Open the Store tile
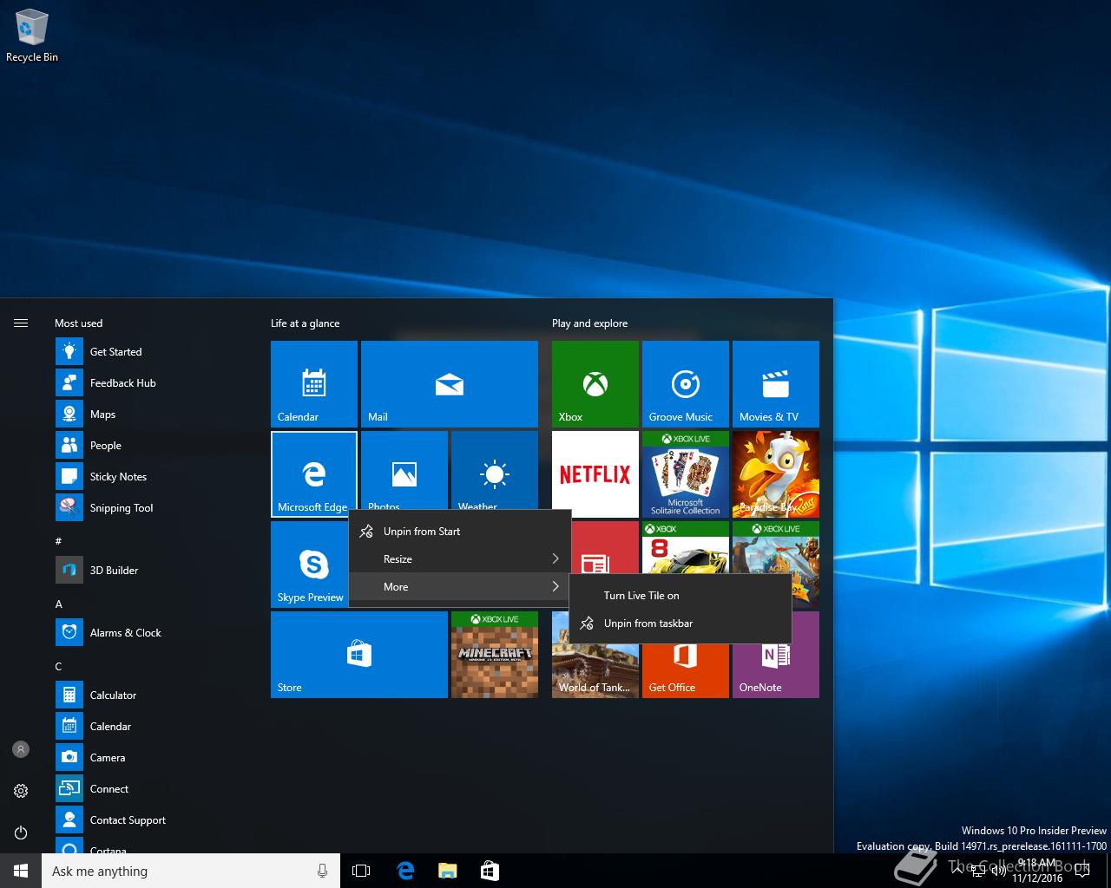Image resolution: width=1111 pixels, height=888 pixels. (359, 655)
